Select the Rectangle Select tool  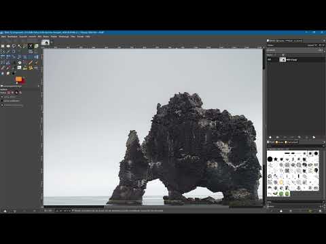(x=3, y=46)
